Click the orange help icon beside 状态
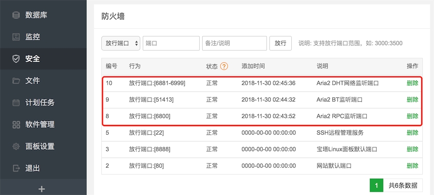The image size is (434, 195). [224, 66]
